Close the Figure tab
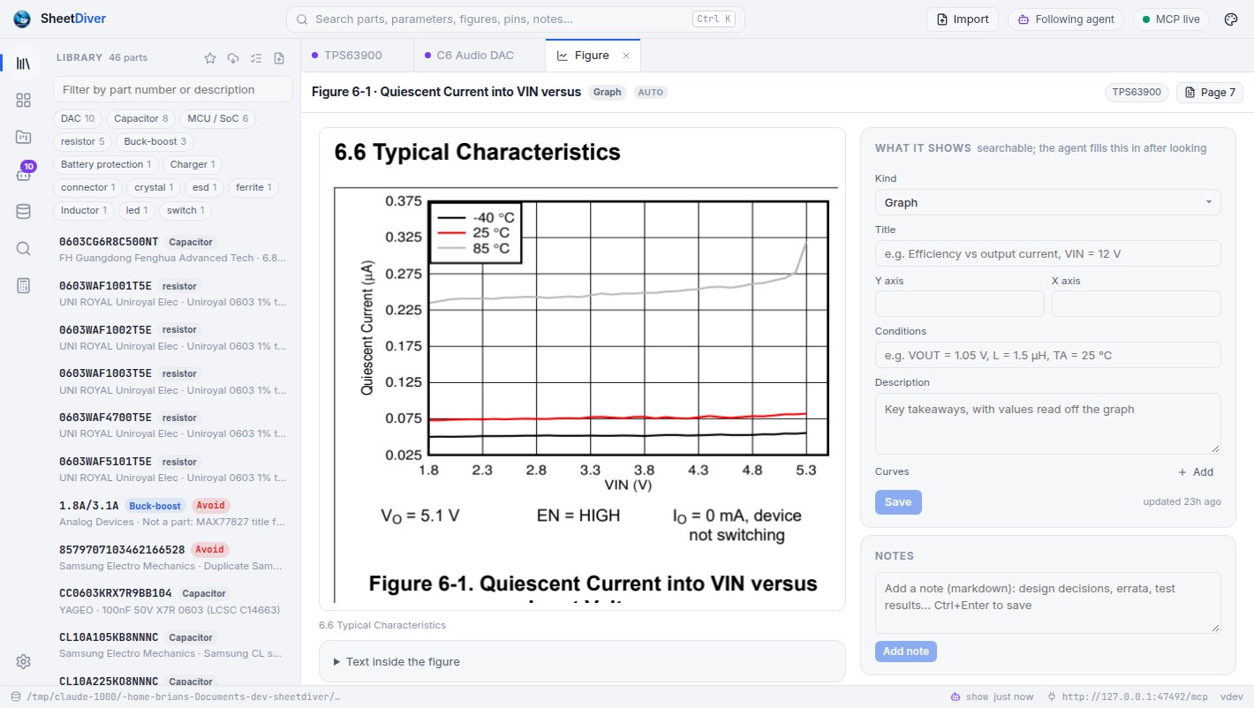1254x708 pixels. [626, 56]
